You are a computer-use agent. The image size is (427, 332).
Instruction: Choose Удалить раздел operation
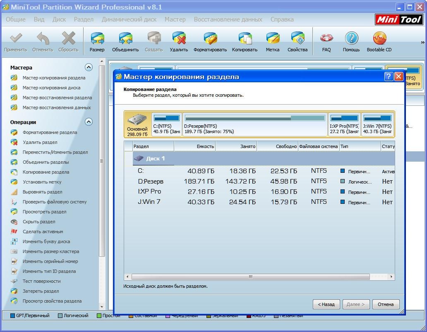coord(40,142)
